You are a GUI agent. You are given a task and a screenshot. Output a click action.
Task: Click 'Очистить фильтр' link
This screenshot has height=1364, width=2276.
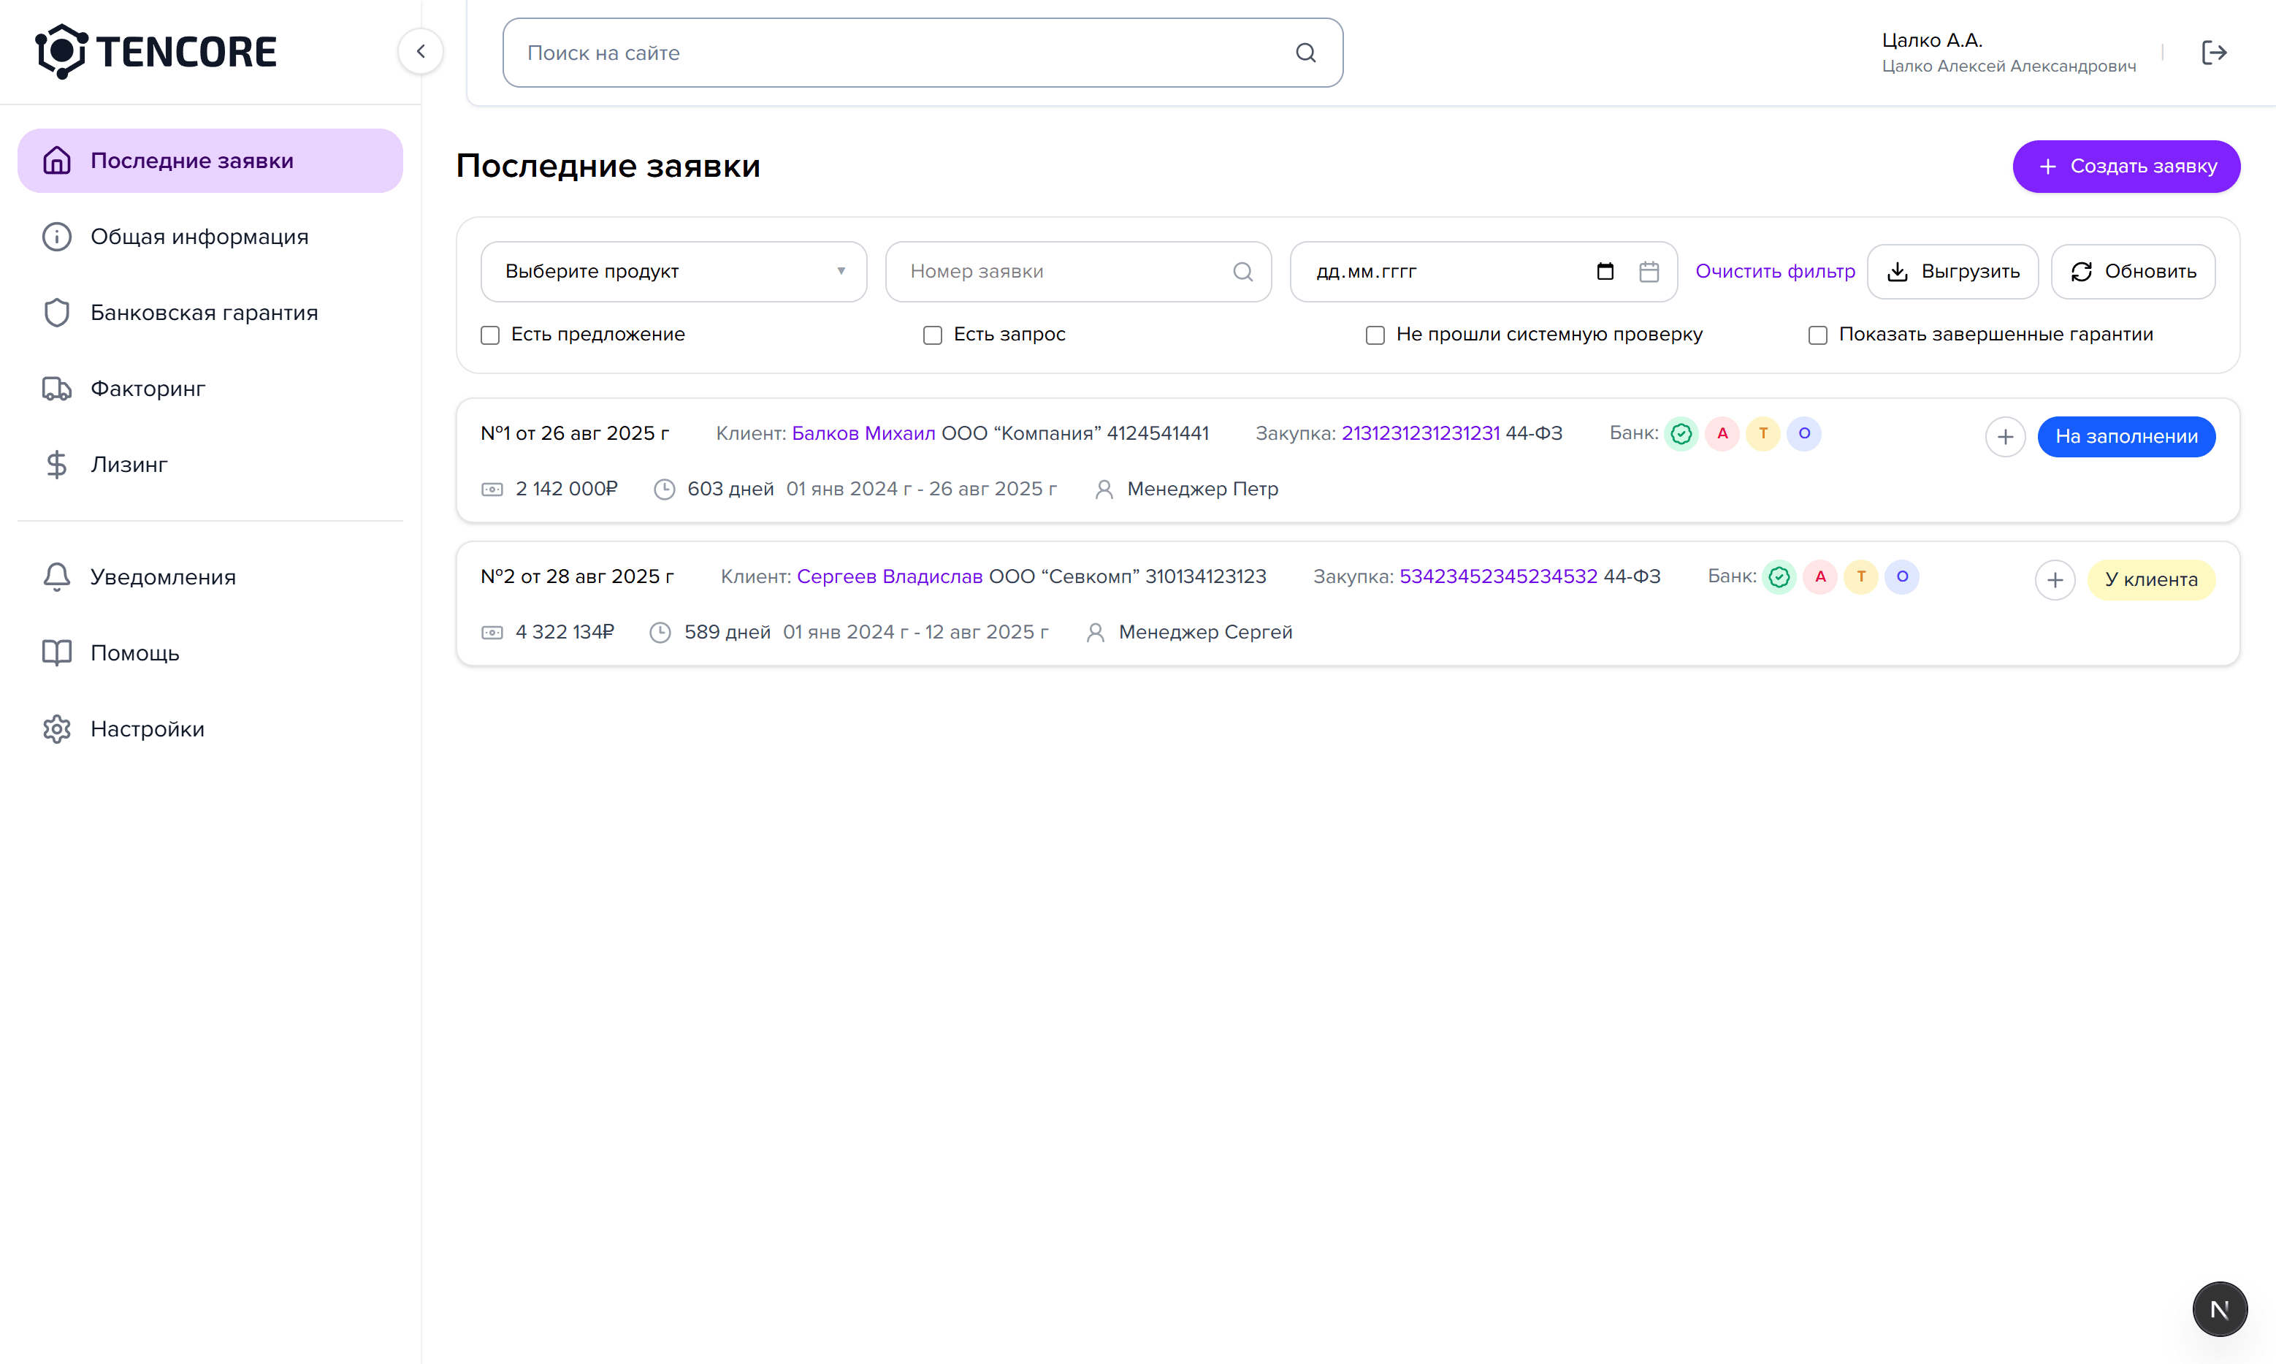[1774, 271]
